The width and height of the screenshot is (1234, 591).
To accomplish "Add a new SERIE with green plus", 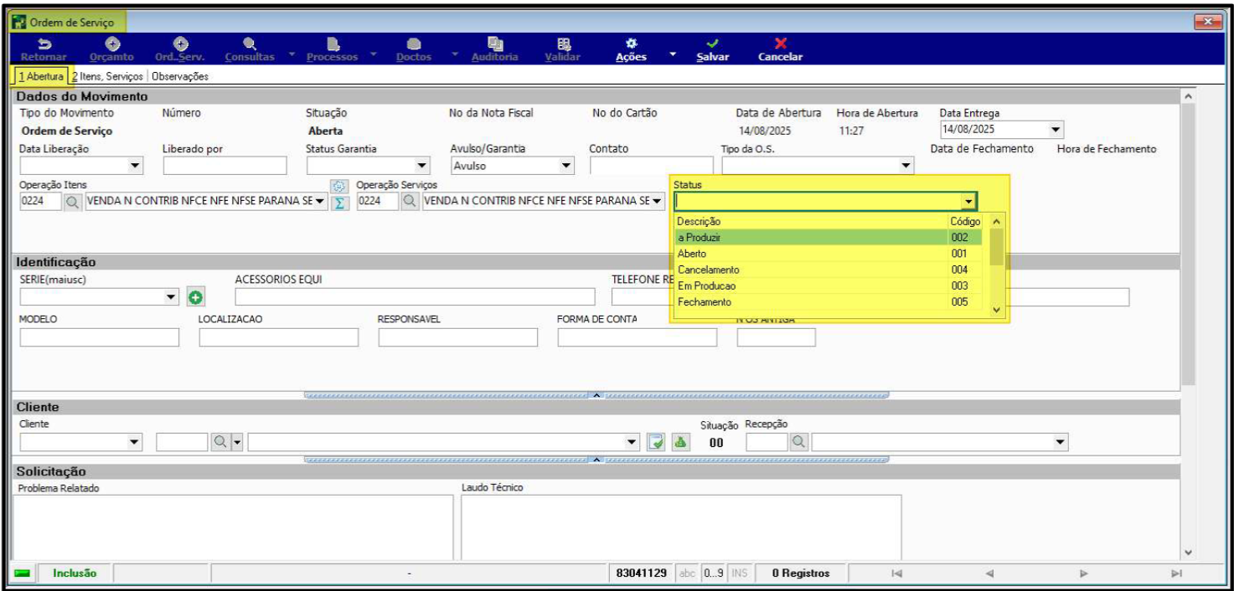I will click(195, 297).
